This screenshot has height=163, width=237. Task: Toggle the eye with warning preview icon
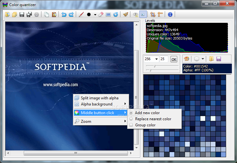136,15
